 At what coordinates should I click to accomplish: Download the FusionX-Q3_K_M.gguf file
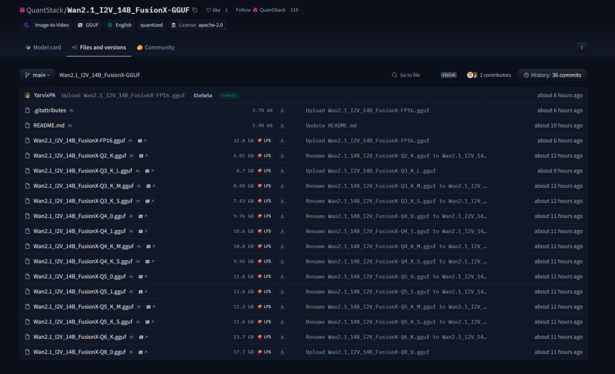coord(282,186)
